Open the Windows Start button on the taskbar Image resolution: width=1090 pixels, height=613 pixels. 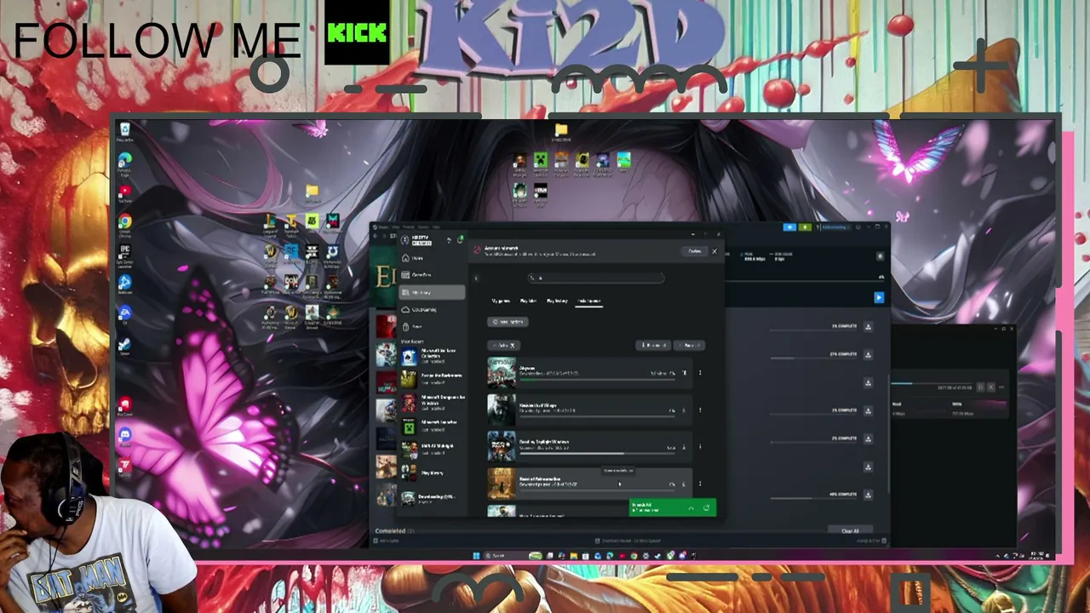475,556
